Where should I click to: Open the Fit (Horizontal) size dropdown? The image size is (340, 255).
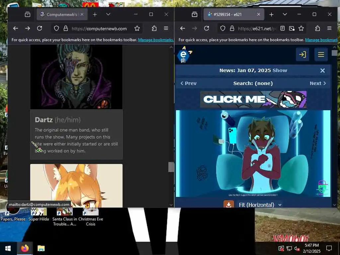[260, 205]
